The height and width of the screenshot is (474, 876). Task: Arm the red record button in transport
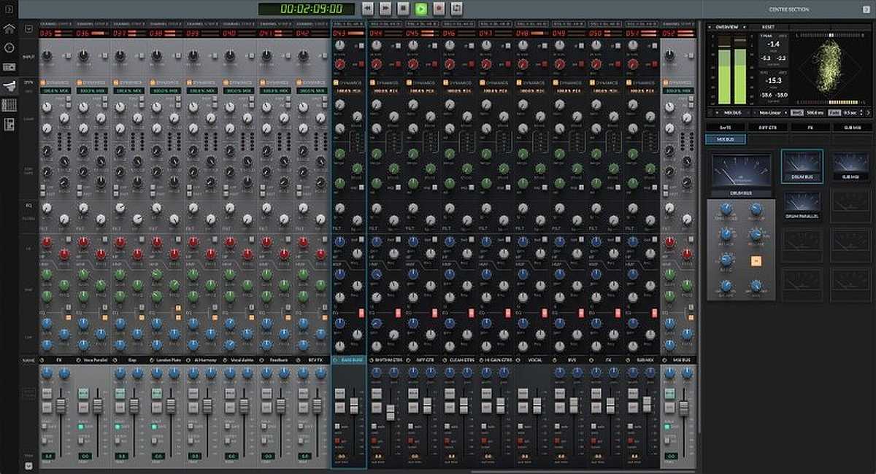pyautogui.click(x=439, y=8)
